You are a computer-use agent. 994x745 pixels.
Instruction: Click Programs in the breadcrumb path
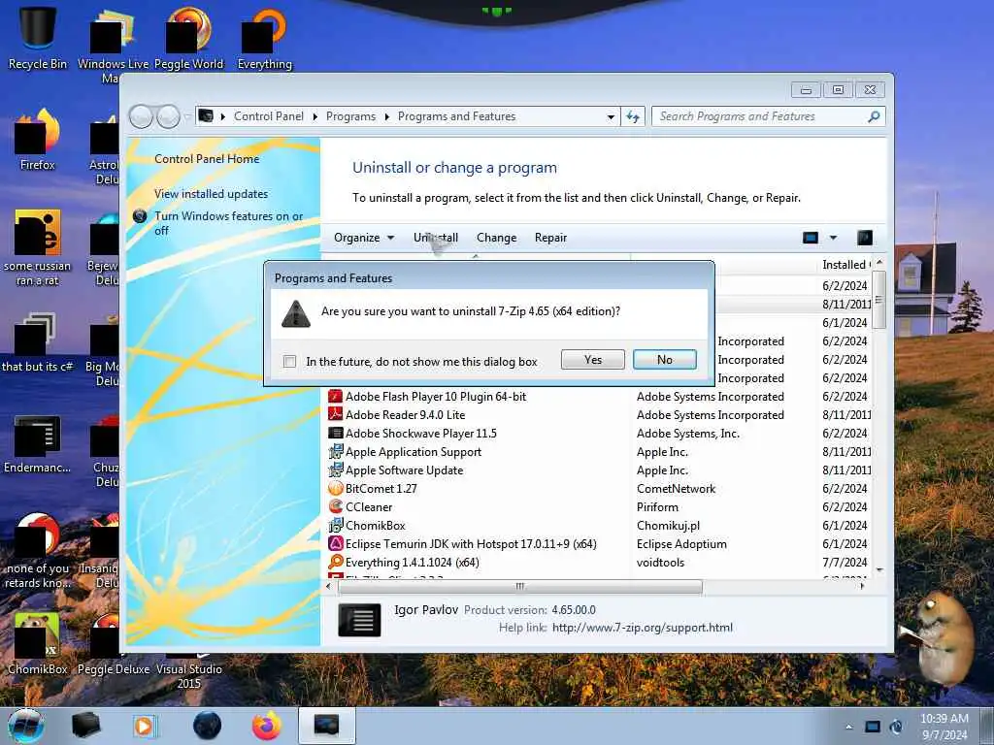(350, 116)
